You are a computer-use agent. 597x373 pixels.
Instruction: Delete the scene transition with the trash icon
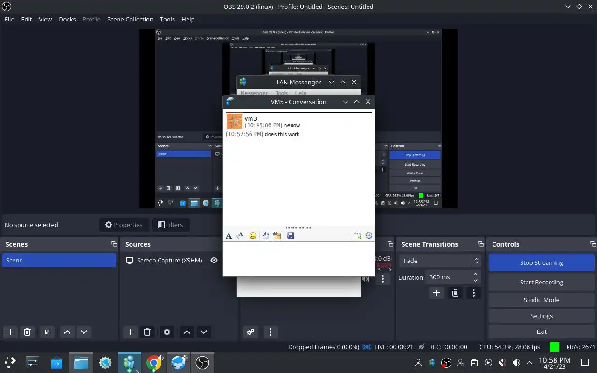455,293
